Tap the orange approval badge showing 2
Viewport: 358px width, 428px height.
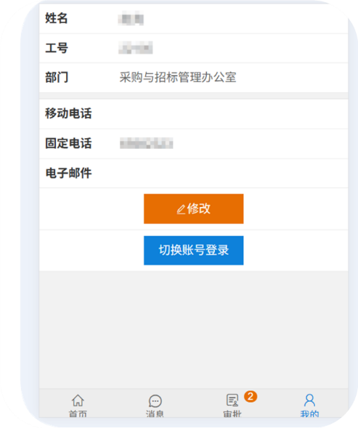(x=251, y=396)
